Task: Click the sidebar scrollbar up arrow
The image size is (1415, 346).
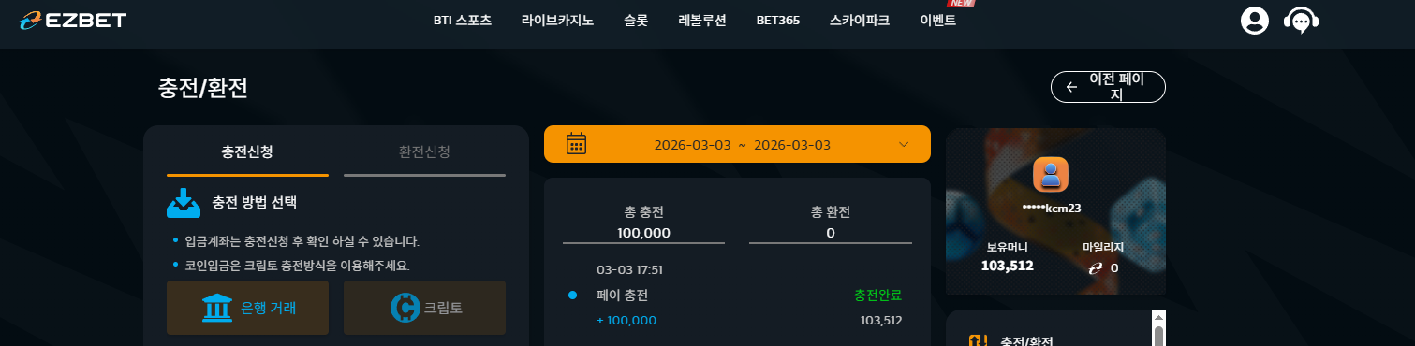Action: tap(1158, 316)
